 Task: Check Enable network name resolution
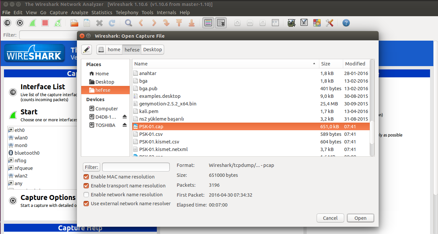pos(86,195)
